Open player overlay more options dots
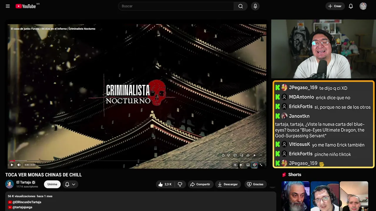The width and height of the screenshot is (376, 211). (261, 155)
